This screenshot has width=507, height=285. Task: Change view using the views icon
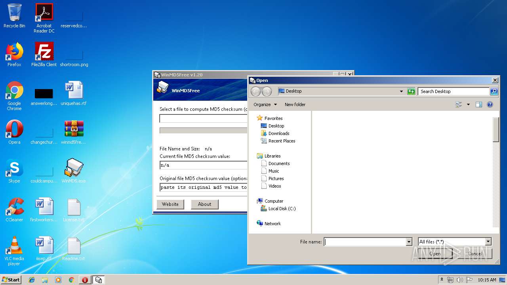[459, 104]
